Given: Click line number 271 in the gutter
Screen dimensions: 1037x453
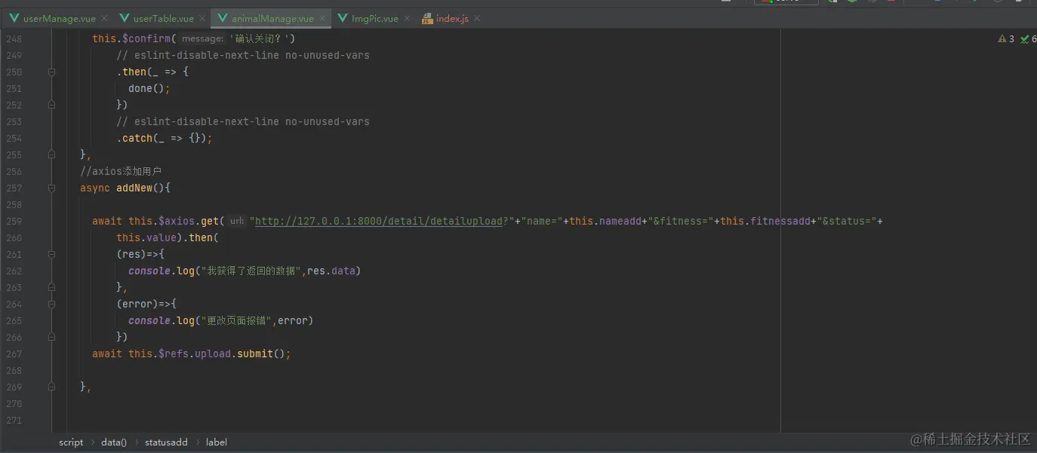Looking at the screenshot, I should [x=14, y=420].
